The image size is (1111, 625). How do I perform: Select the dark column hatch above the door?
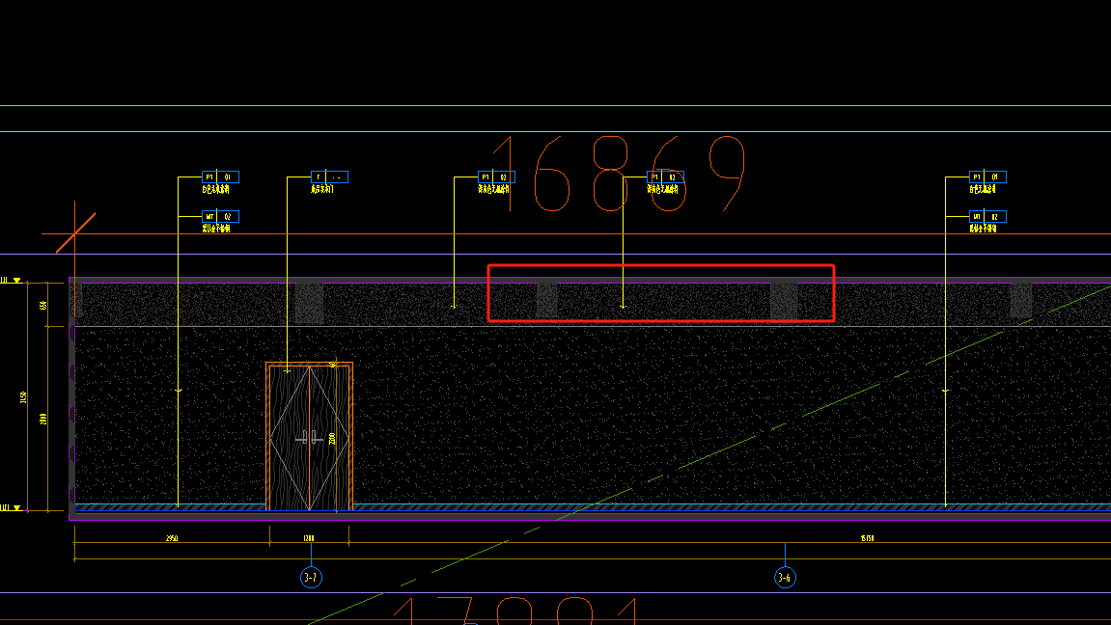point(309,304)
